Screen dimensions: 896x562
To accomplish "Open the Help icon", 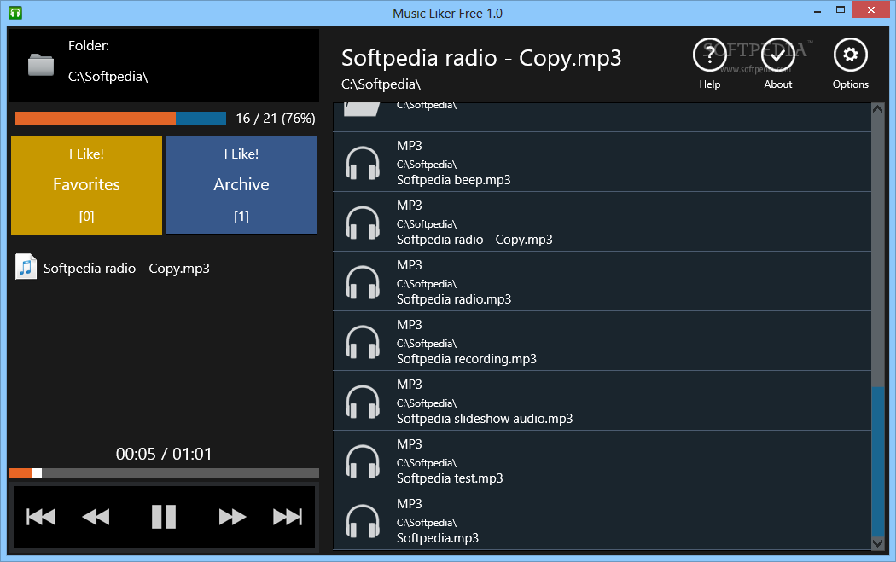I will point(710,55).
